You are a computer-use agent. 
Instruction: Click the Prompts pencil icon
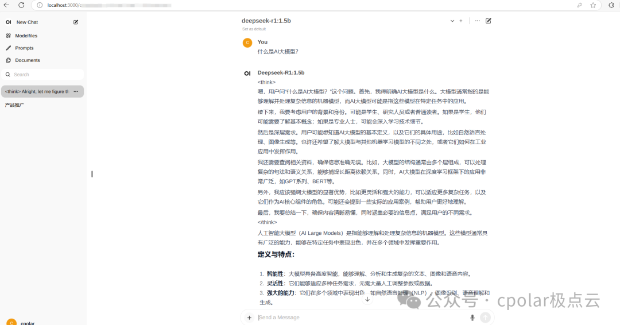(x=8, y=48)
